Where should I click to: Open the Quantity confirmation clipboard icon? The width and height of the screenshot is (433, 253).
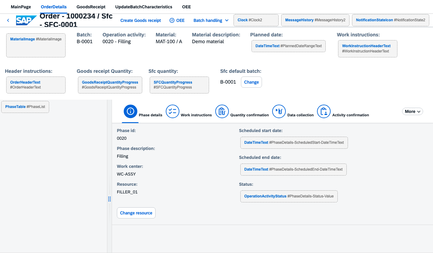222,111
